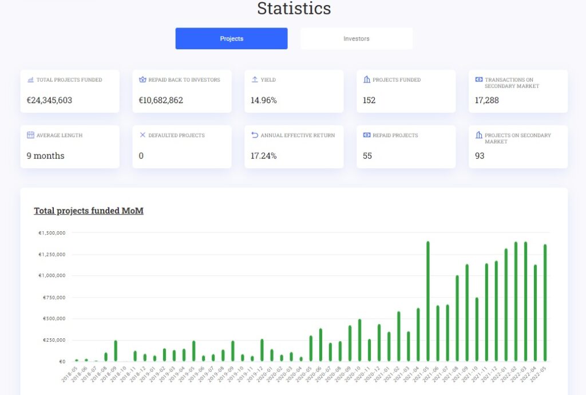Image resolution: width=586 pixels, height=395 pixels.
Task: Click the Annual Effective Return arrow icon
Action: [255, 135]
